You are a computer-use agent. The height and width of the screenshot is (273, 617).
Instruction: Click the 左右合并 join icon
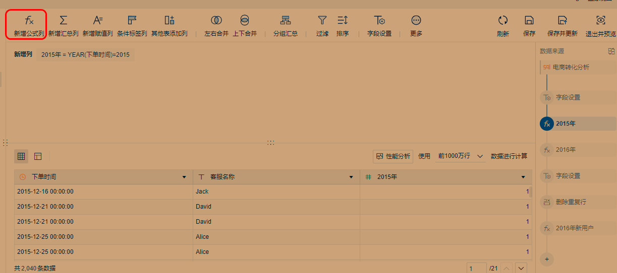[x=216, y=21]
